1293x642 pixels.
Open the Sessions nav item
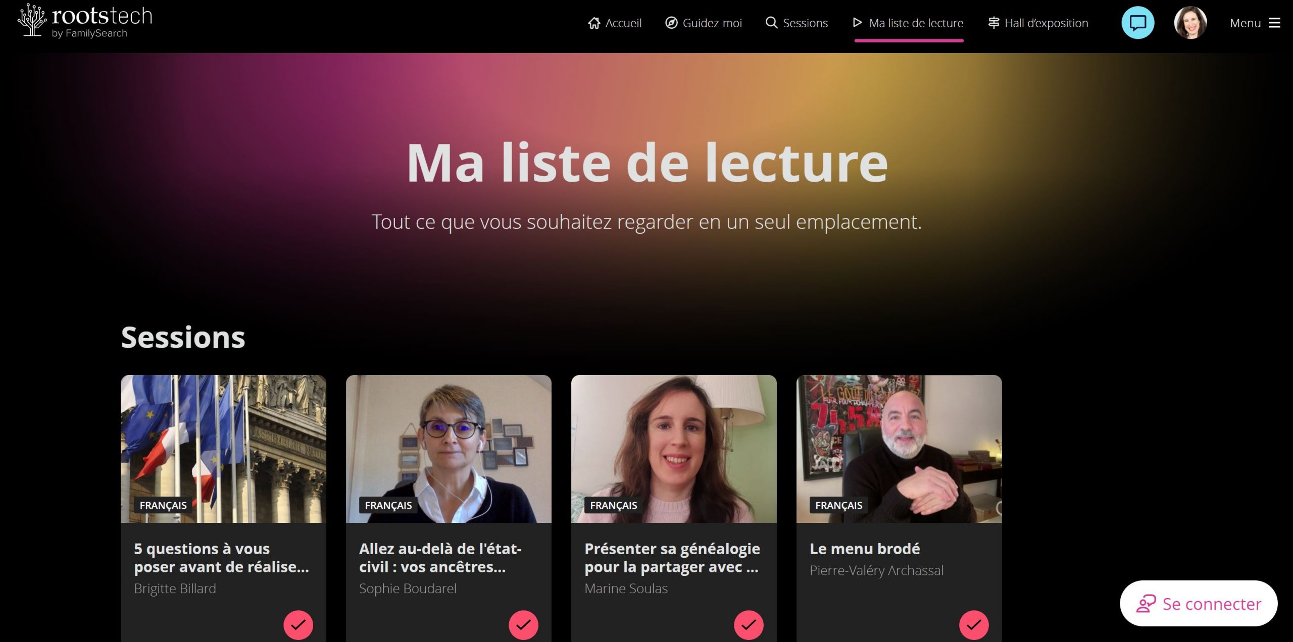[x=797, y=23]
